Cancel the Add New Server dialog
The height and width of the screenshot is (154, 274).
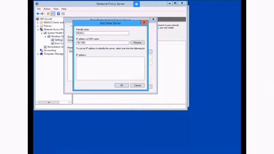point(137,86)
